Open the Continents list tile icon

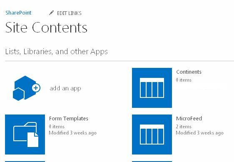click(152, 88)
